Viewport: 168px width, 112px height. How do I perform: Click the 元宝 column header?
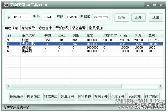pos(93,36)
